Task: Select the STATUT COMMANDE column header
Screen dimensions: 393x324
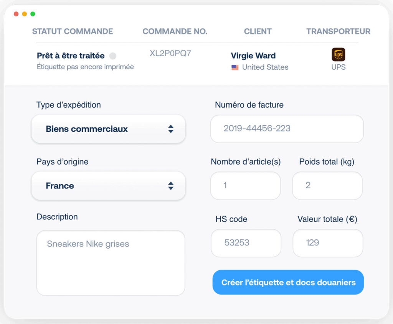Action: [x=72, y=31]
